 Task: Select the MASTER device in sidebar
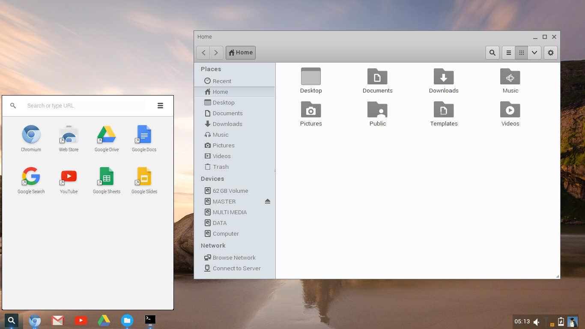coord(235,201)
